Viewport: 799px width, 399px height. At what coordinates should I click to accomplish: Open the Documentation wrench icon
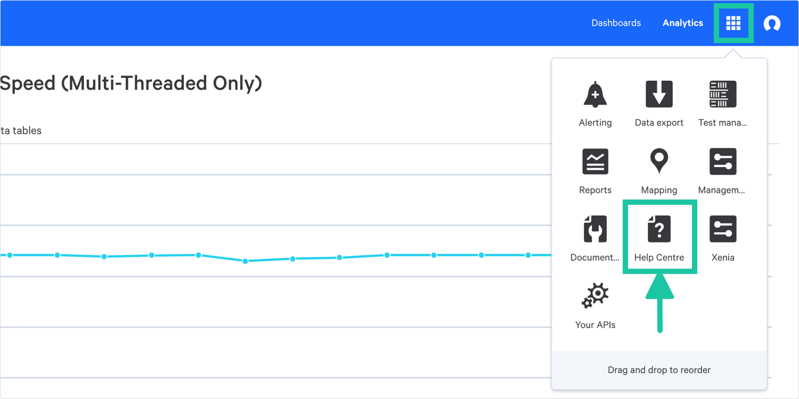tap(595, 229)
